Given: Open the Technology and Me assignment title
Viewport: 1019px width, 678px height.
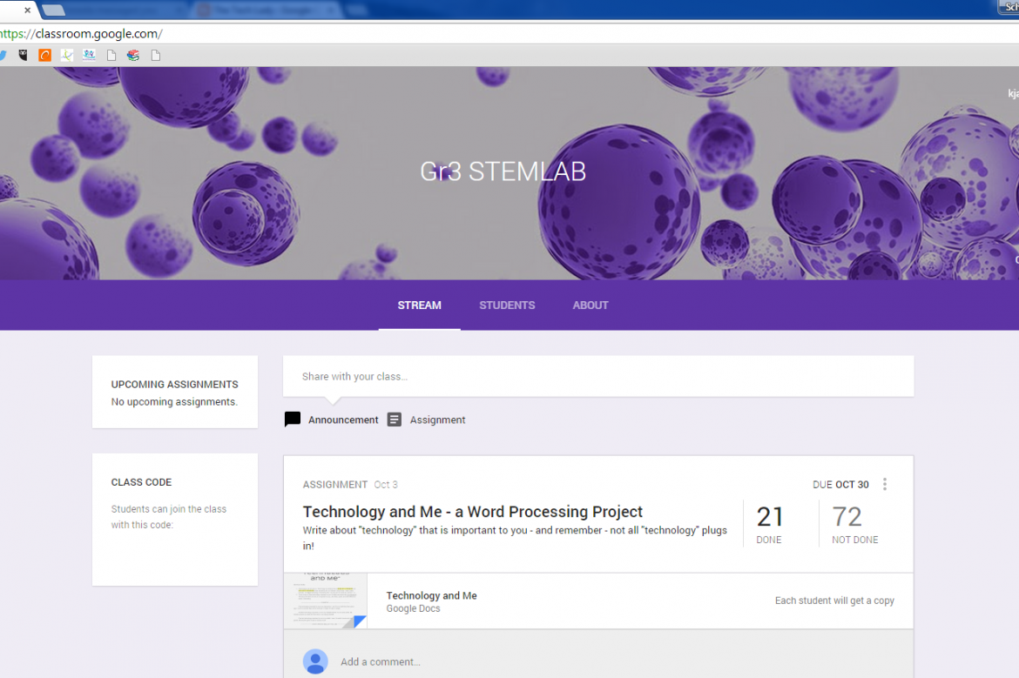Looking at the screenshot, I should (x=473, y=512).
